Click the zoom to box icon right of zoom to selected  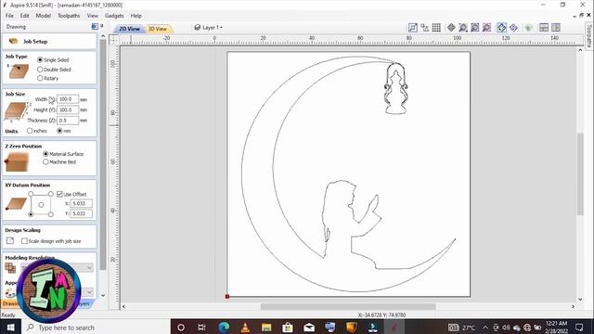486,28
